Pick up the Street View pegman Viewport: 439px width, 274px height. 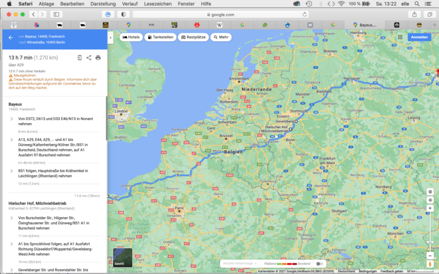coord(430,264)
